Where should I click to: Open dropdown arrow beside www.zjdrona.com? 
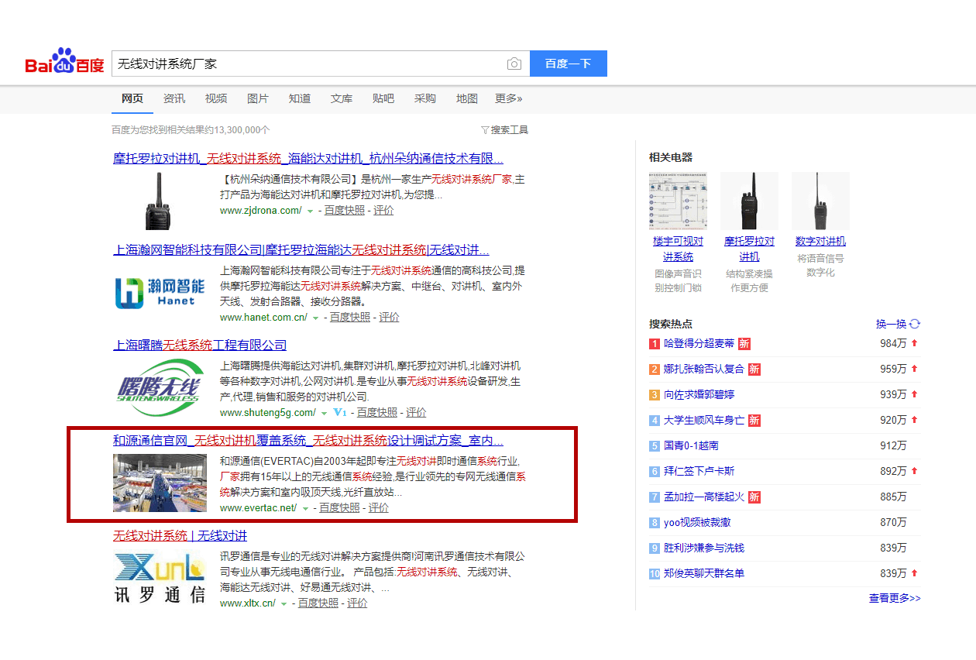(x=310, y=211)
